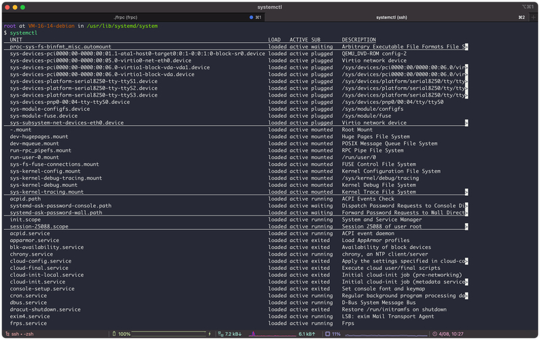Click the clock icon beside 4/08, 10:27

point(435,334)
